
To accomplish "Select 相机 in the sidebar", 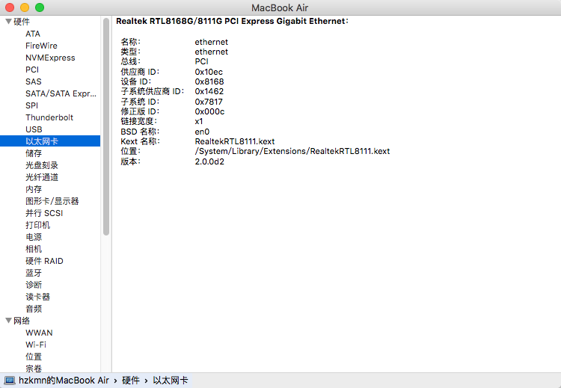I will tap(34, 249).
